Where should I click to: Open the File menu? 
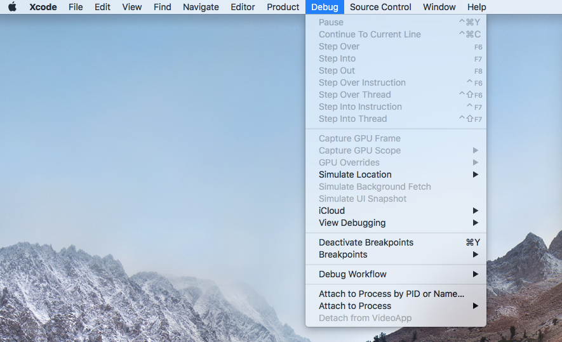[76, 7]
